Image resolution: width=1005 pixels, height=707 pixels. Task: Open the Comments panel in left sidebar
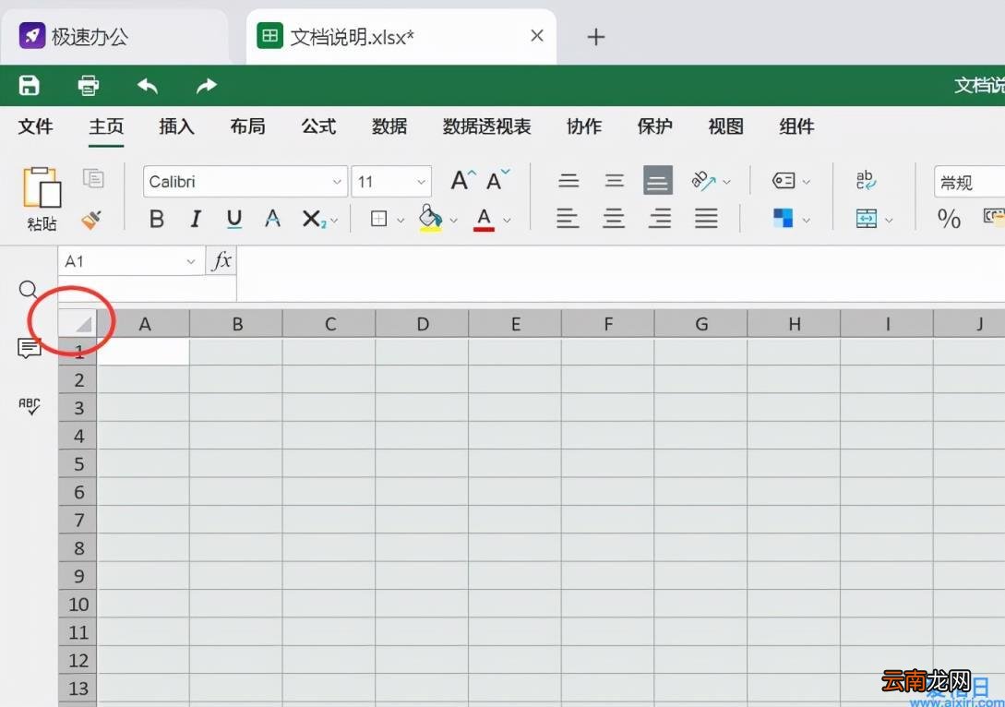[x=29, y=348]
